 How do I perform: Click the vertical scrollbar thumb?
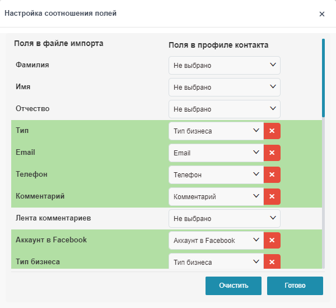pyautogui.click(x=323, y=77)
